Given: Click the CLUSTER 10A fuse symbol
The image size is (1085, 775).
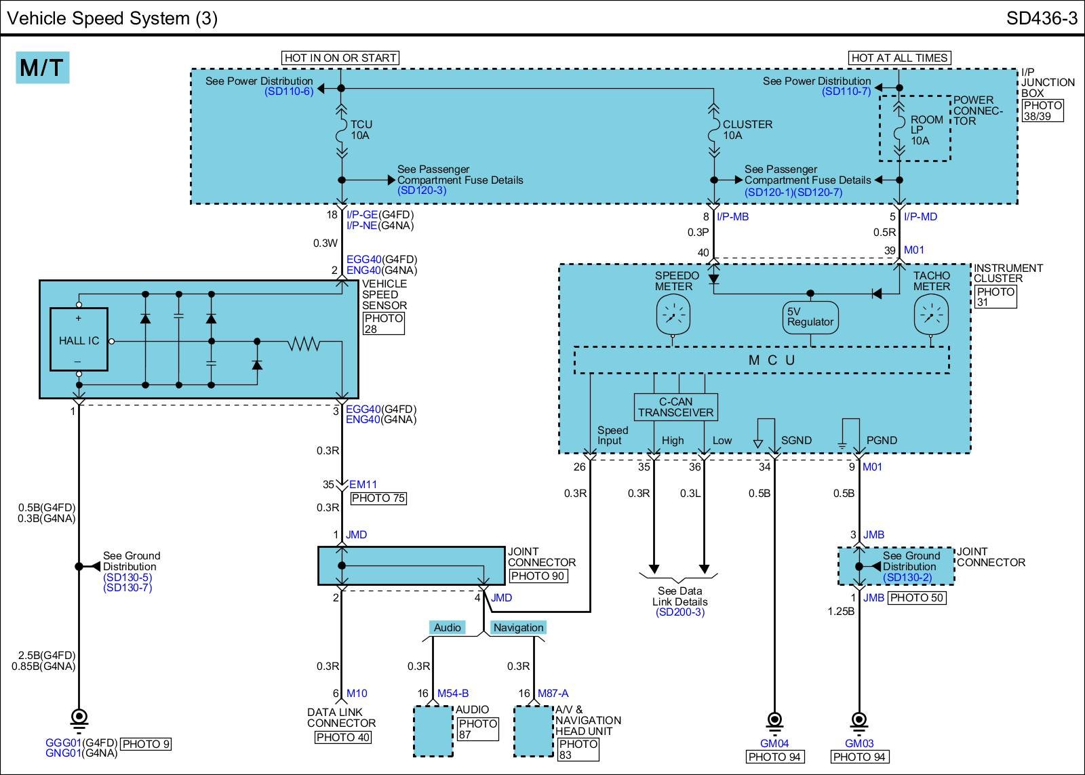Looking at the screenshot, I should 713,130.
